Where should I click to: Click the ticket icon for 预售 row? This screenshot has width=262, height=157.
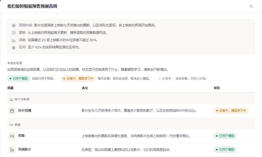click(x=12, y=136)
